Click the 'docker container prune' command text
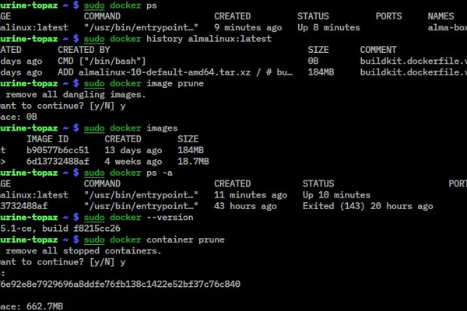Screen dimensions: 467x311 point(154,239)
